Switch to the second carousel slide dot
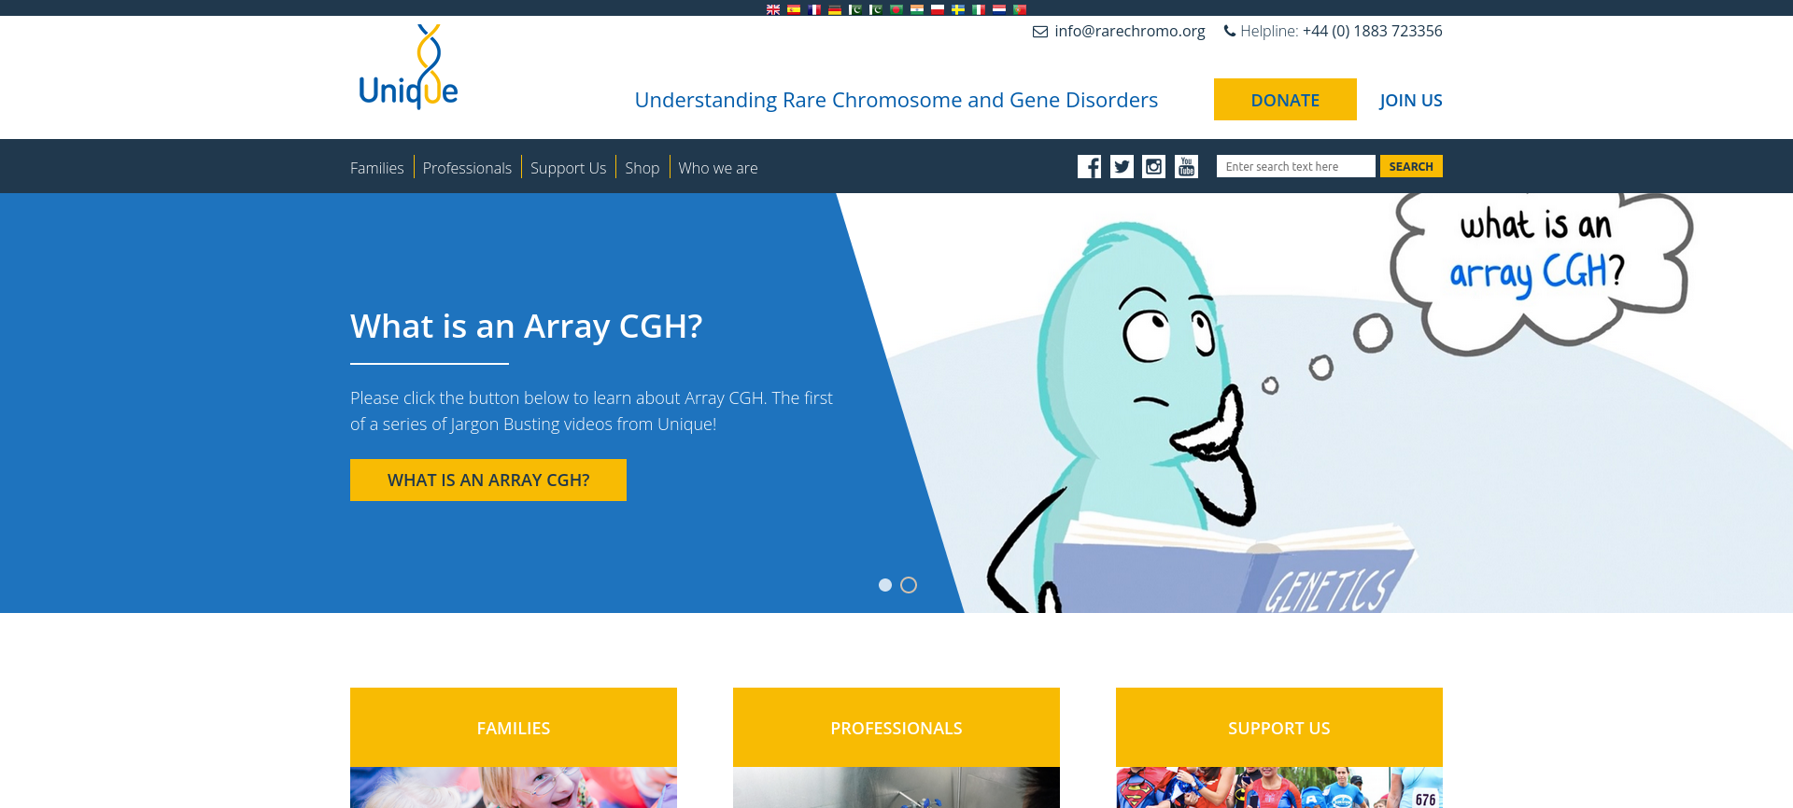This screenshot has height=808, width=1793. coord(909,585)
